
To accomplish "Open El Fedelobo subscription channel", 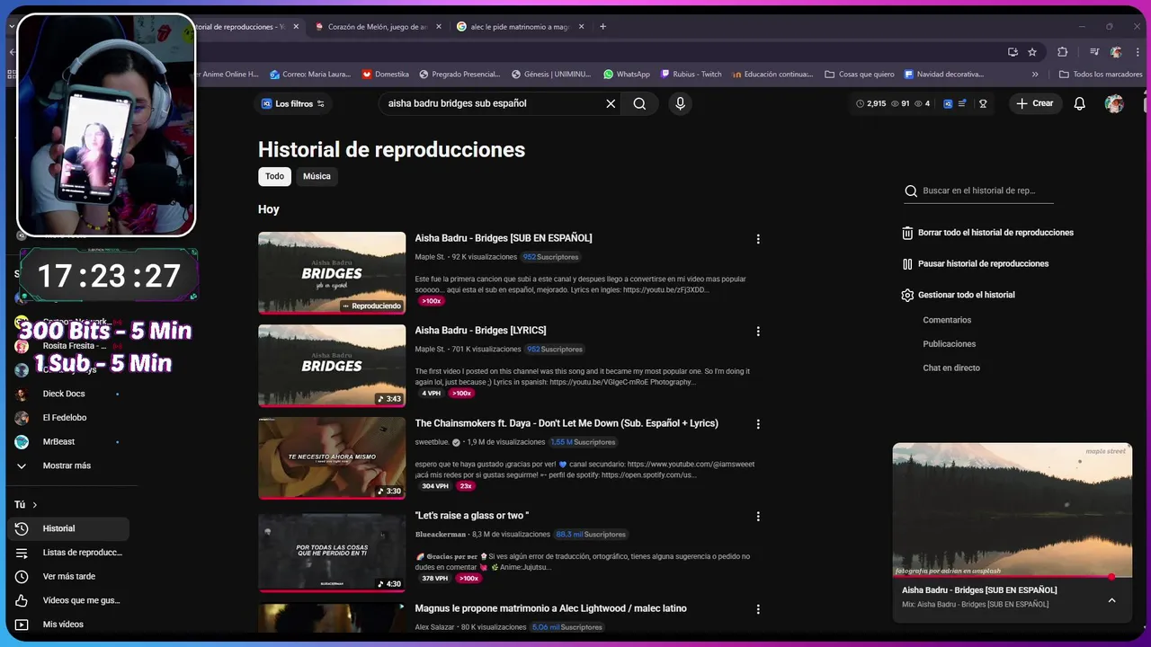I will (x=68, y=418).
